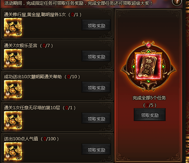Click the activity description text at top
Image resolution: width=189 pixels, height=163 pixels.
click(x=78, y=3)
